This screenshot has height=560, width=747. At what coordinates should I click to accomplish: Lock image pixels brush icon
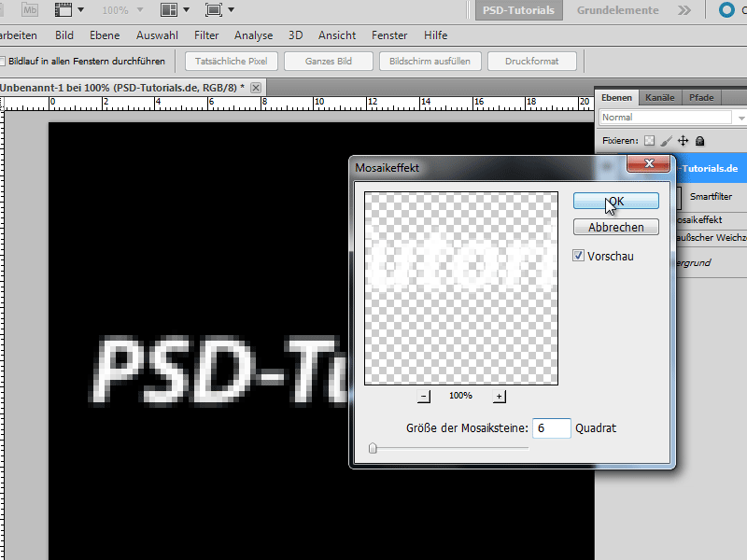click(666, 141)
